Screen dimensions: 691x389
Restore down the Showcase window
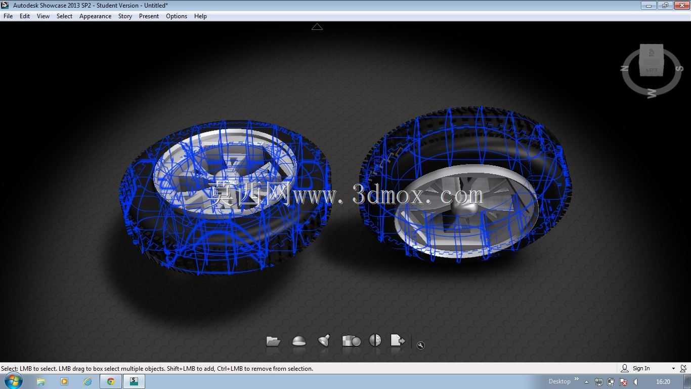click(664, 6)
